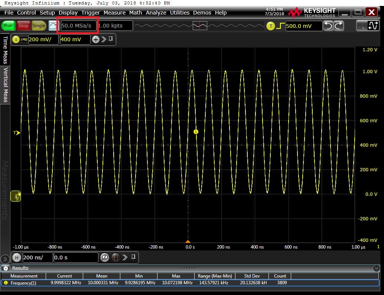The height and width of the screenshot is (295, 384).
Task: Collapse the Results panel with the chevron
Action: coord(376,268)
